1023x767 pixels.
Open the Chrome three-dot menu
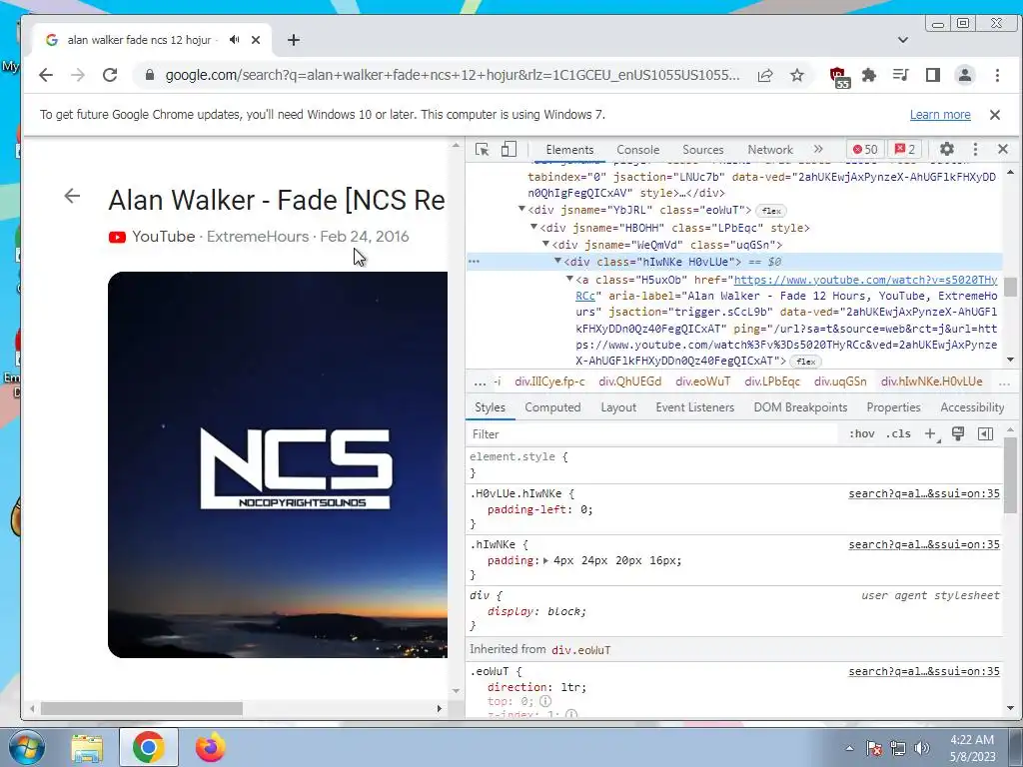click(x=997, y=75)
